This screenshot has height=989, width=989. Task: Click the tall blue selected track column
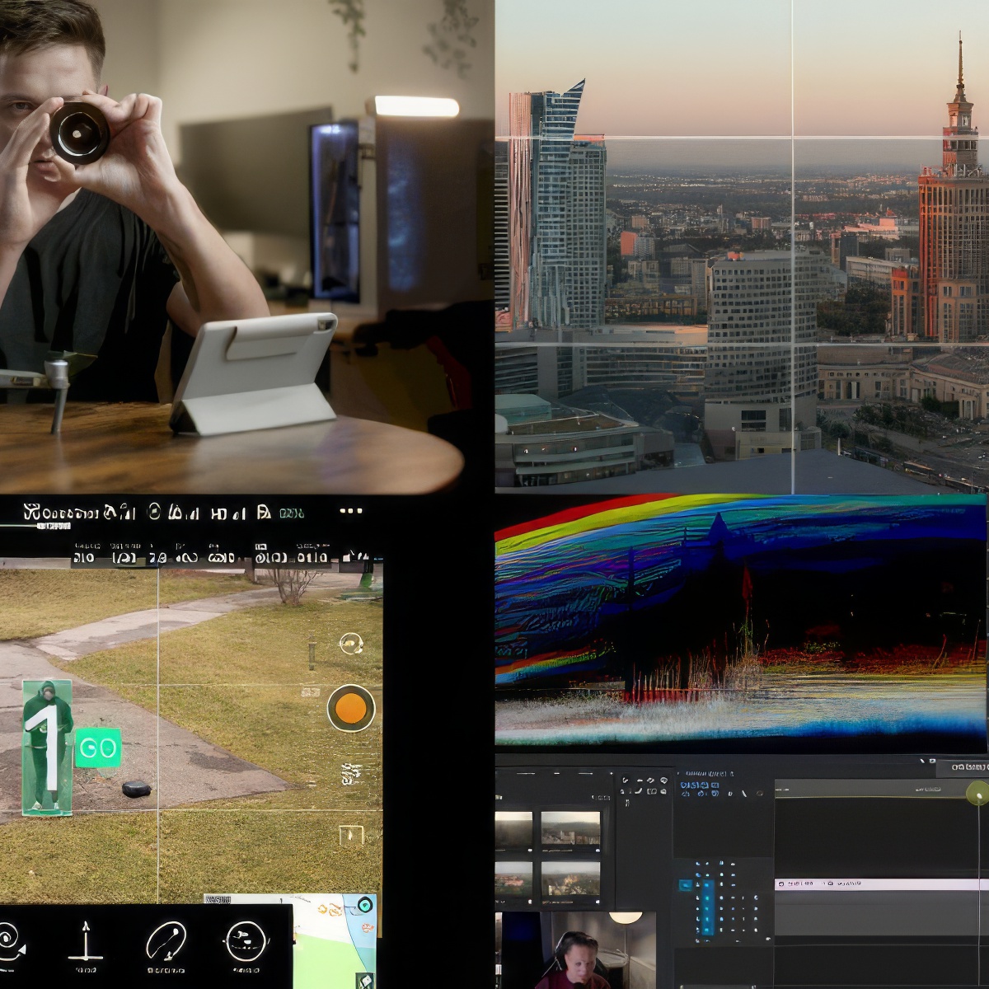coord(705,907)
